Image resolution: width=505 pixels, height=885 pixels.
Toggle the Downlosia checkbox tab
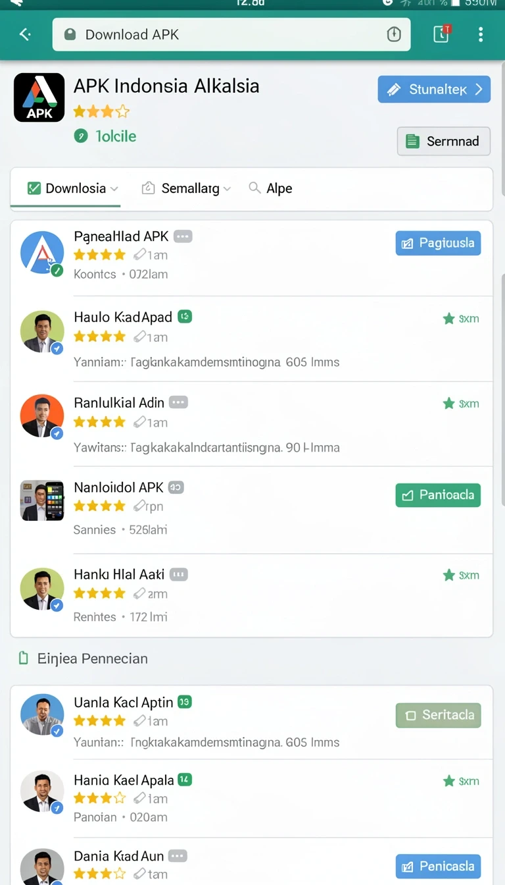click(x=34, y=188)
